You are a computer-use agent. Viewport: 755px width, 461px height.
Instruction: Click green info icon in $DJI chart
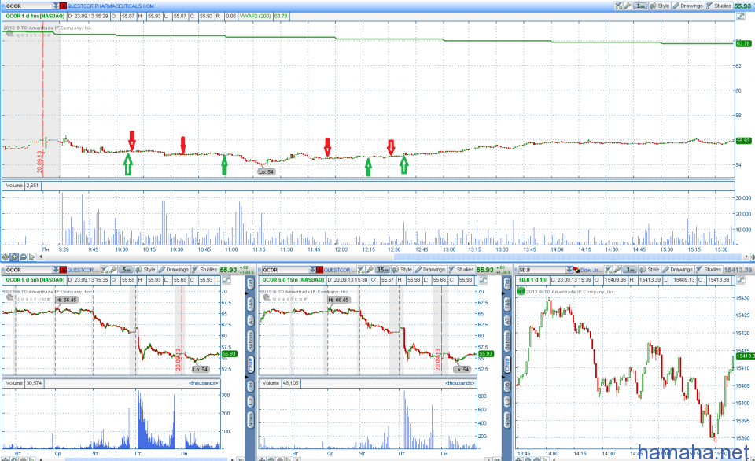point(521,291)
